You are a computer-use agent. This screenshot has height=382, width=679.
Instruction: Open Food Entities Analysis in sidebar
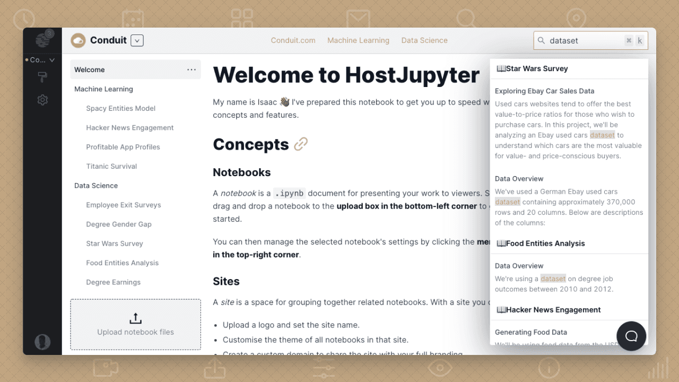click(x=123, y=263)
